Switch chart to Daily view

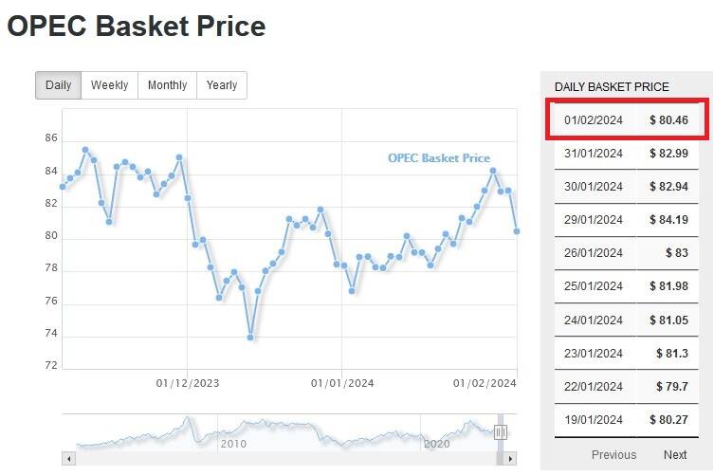[x=59, y=85]
